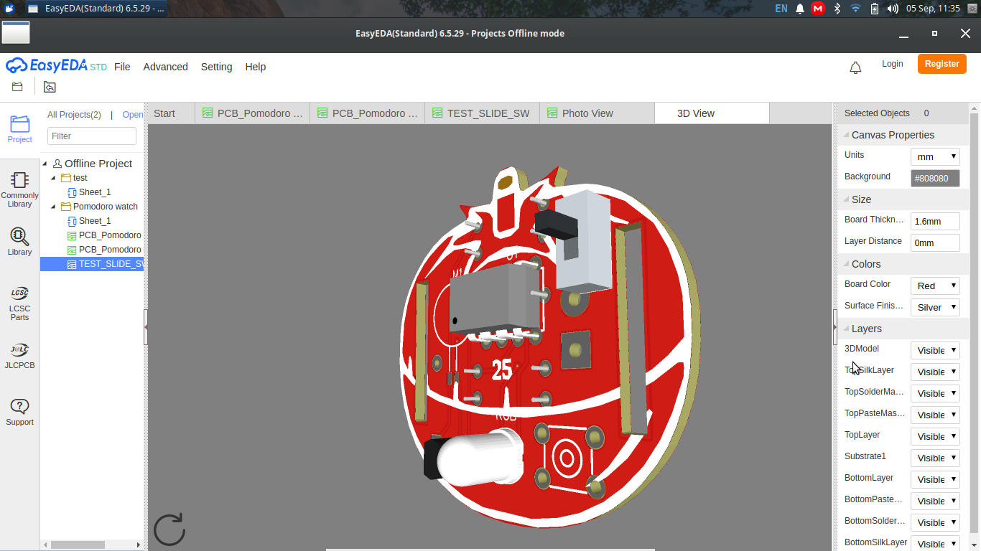This screenshot has width=981, height=551.
Task: Select the Commonly Library sidebar icon
Action: click(19, 188)
